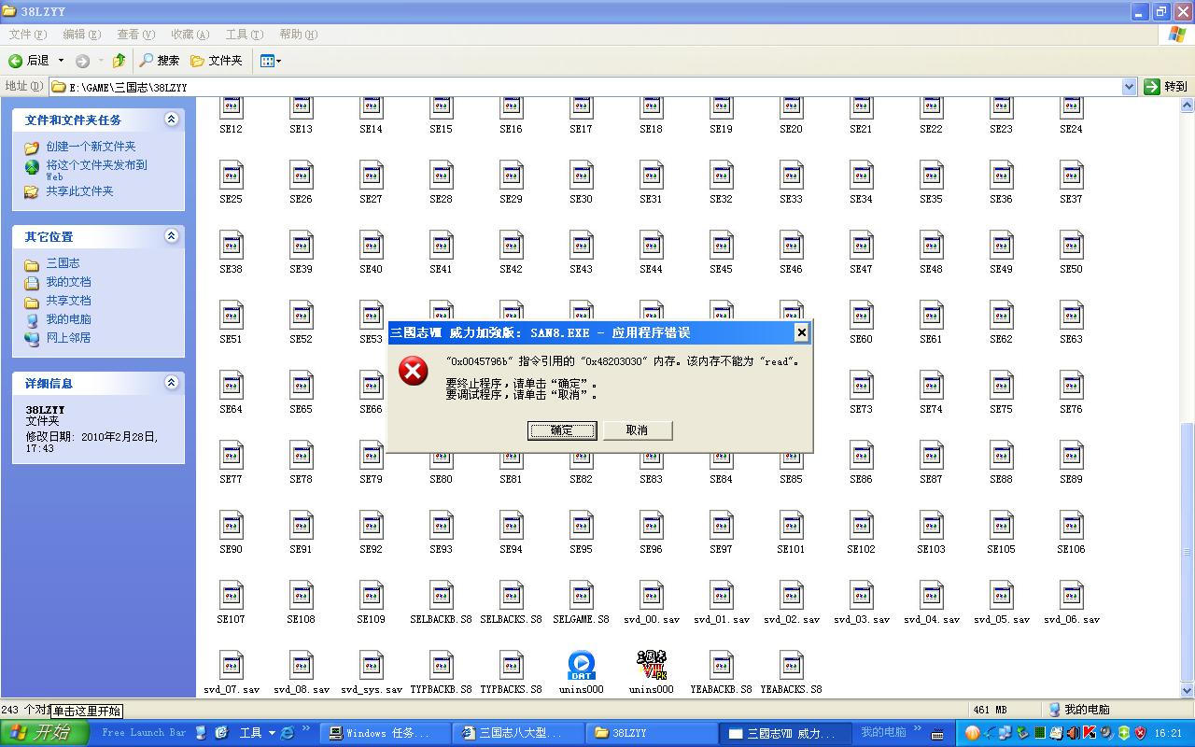Select the svd_sys.sav file icon
This screenshot has height=747, width=1195.
pos(371,666)
